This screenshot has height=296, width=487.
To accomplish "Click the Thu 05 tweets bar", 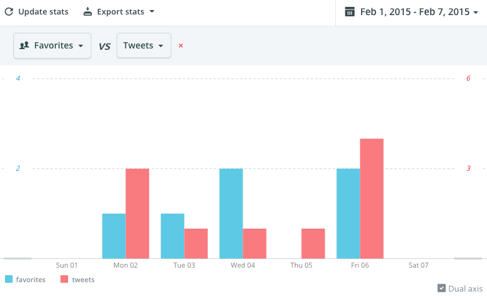I will pos(313,243).
